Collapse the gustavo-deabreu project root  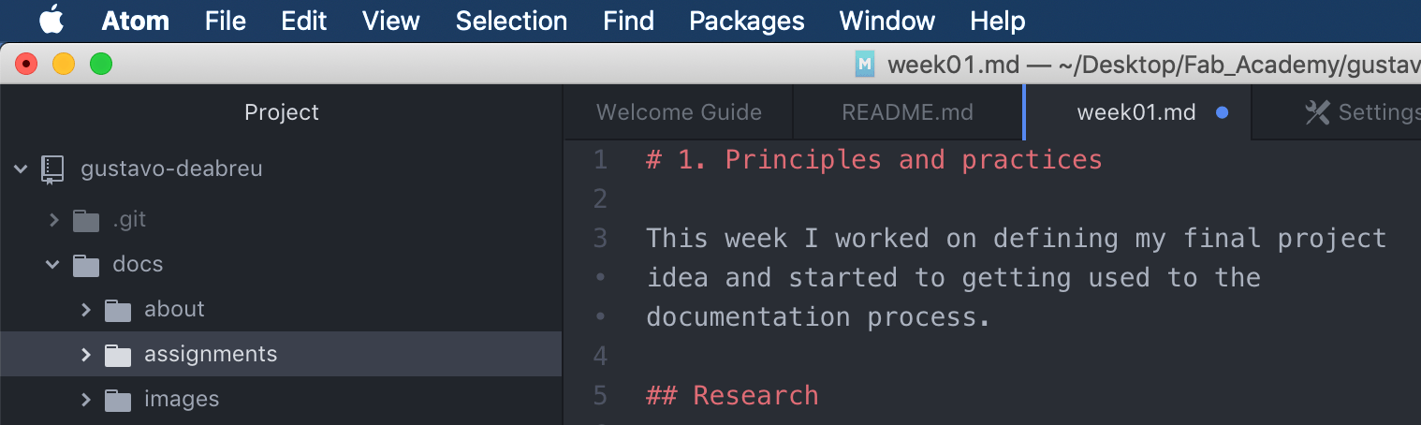click(x=21, y=169)
